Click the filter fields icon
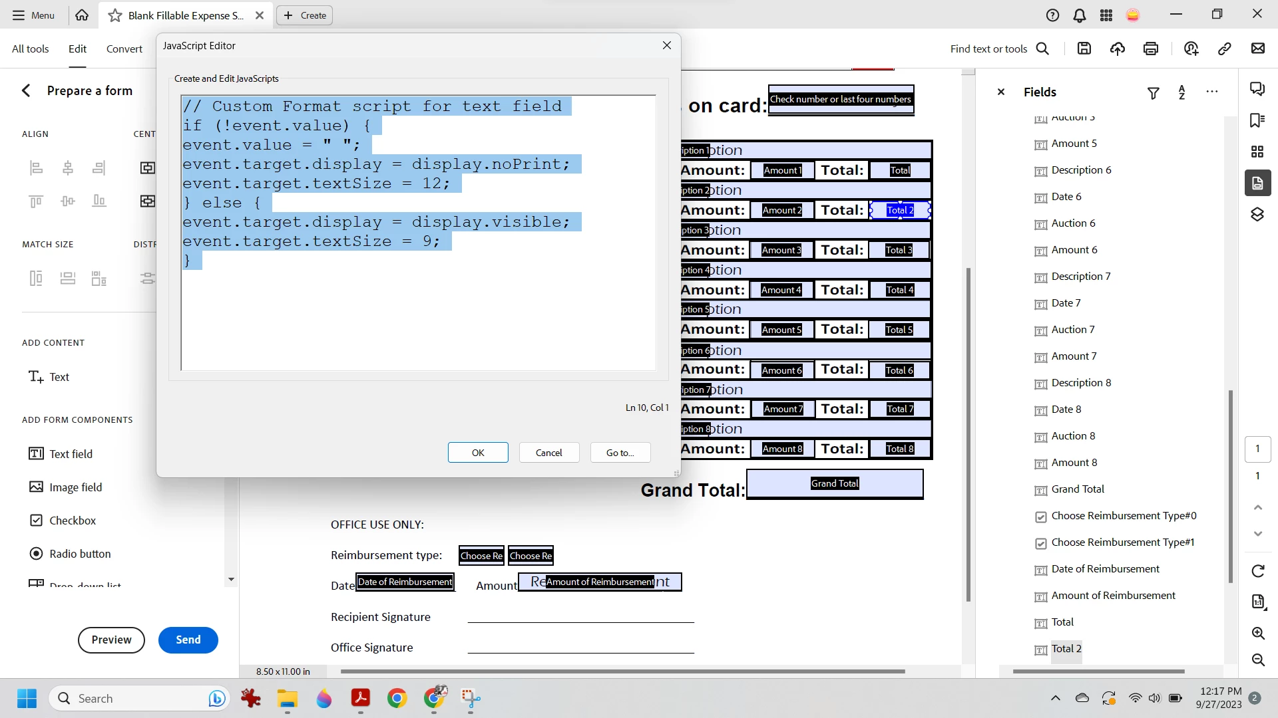The image size is (1278, 718). [x=1154, y=93]
